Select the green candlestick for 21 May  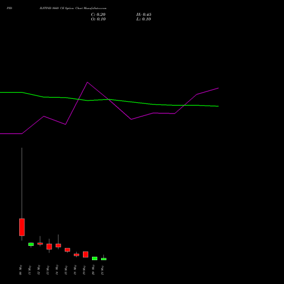click(104, 259)
